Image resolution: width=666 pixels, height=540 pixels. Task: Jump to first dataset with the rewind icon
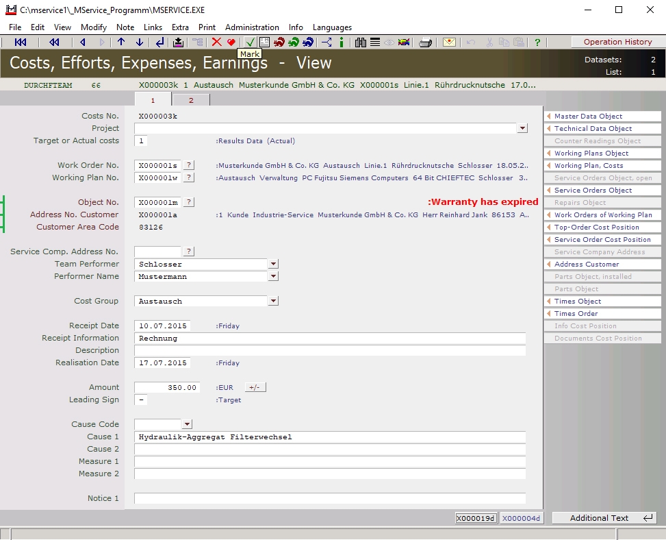(x=21, y=42)
